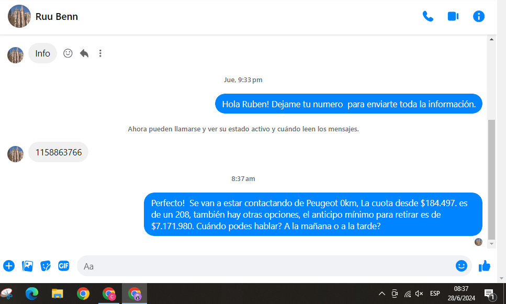Open conversation information panel

pos(479,16)
